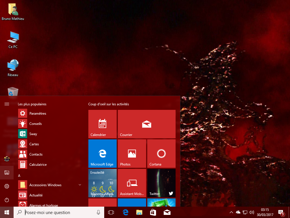Select Actualité in the app list
The image size is (290, 218).
(37, 195)
